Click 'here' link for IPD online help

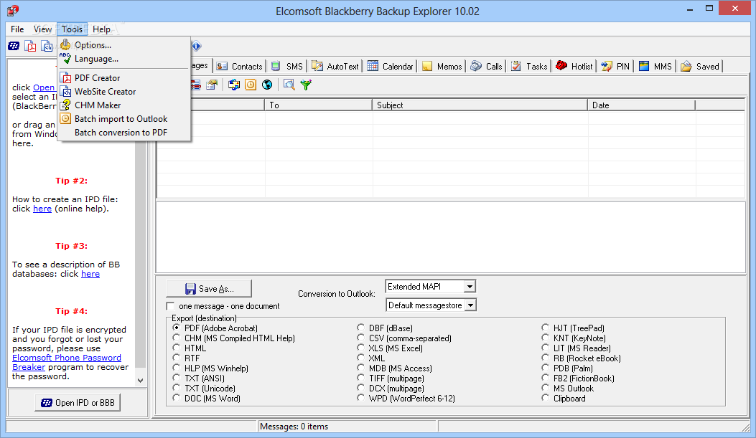point(42,209)
